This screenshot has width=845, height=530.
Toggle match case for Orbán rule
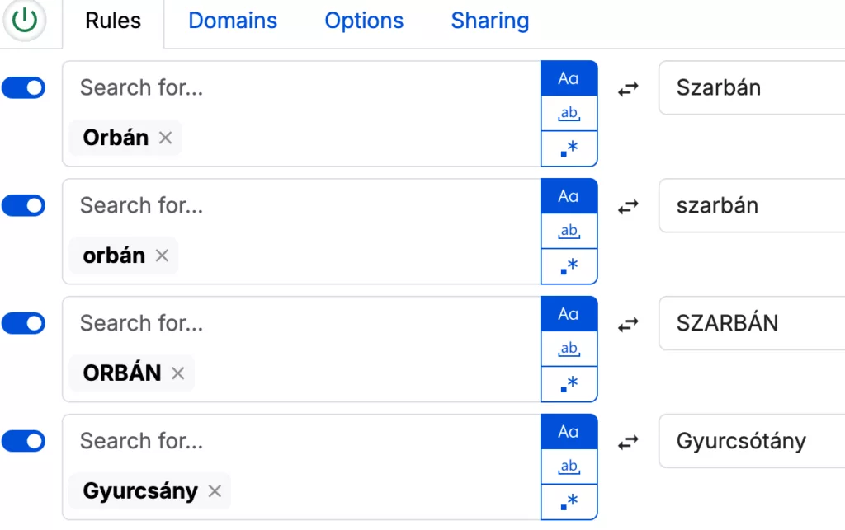(x=569, y=78)
